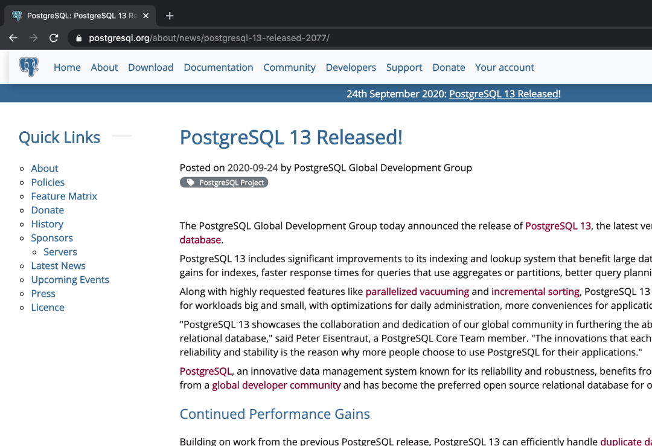This screenshot has width=652, height=446.
Task: Click Your account in the navigation bar
Action: pos(504,67)
